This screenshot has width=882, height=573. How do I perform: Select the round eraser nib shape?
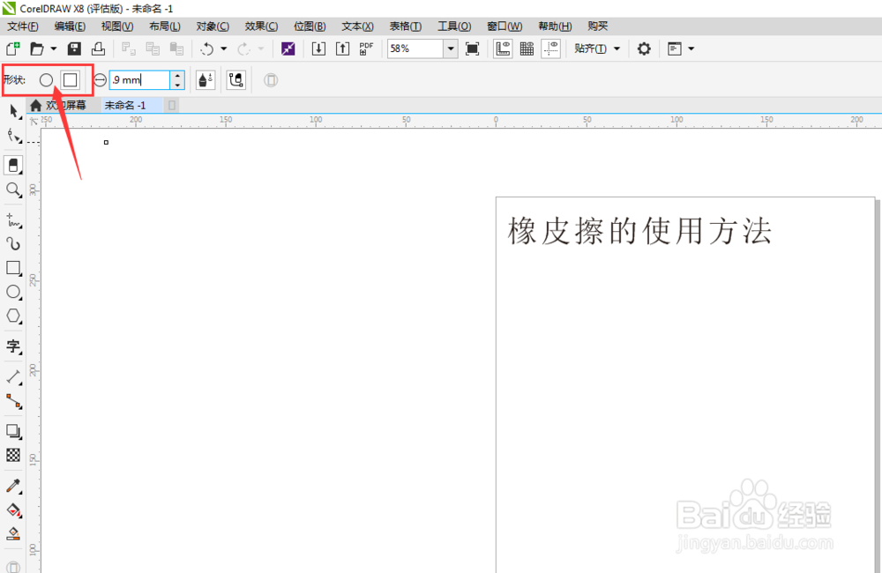(46, 79)
